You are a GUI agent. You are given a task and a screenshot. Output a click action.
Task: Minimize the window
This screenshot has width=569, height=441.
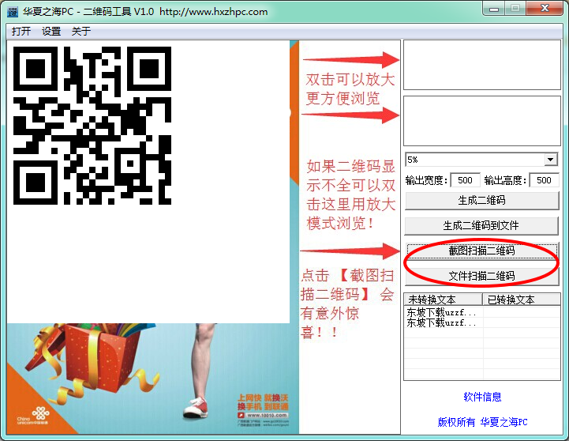[x=494, y=9]
